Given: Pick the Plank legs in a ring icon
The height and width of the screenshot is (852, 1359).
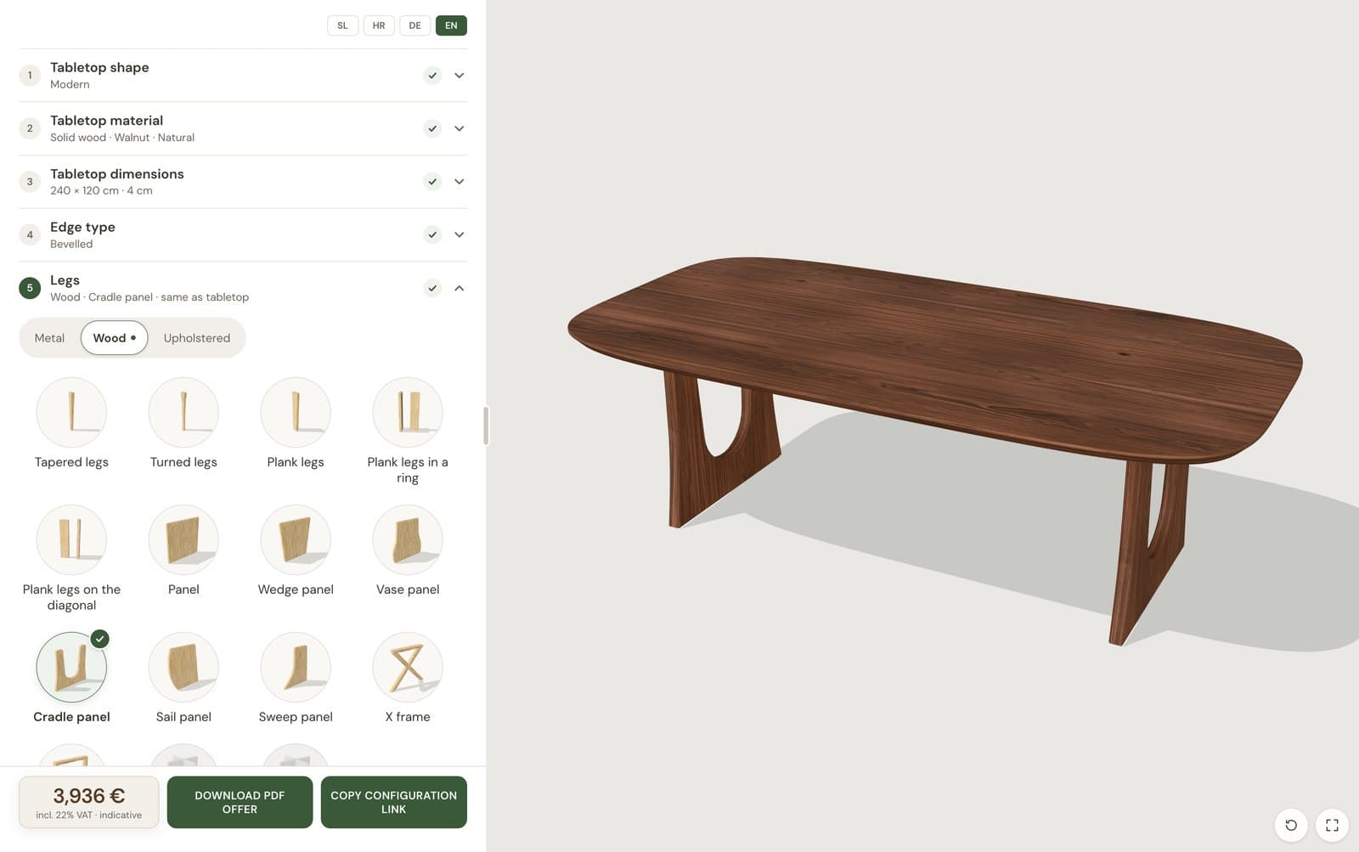Looking at the screenshot, I should tap(408, 412).
